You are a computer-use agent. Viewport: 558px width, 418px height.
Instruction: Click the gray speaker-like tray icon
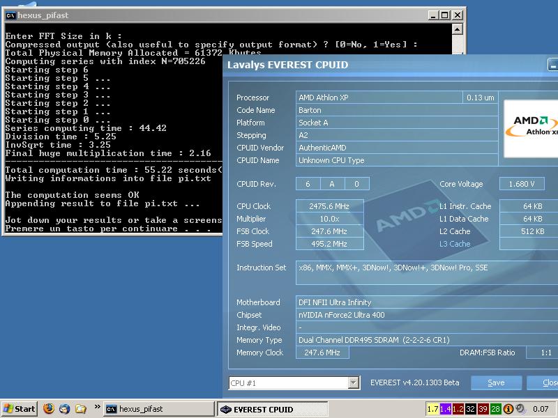[x=520, y=409]
